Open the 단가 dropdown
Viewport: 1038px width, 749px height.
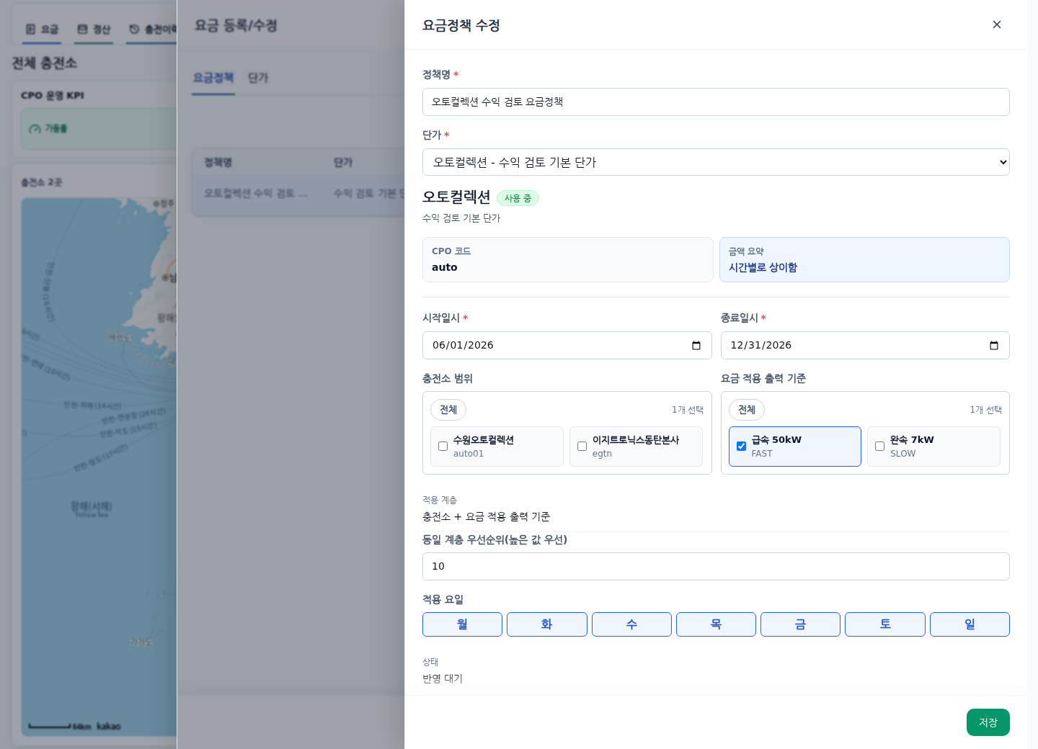click(x=716, y=162)
